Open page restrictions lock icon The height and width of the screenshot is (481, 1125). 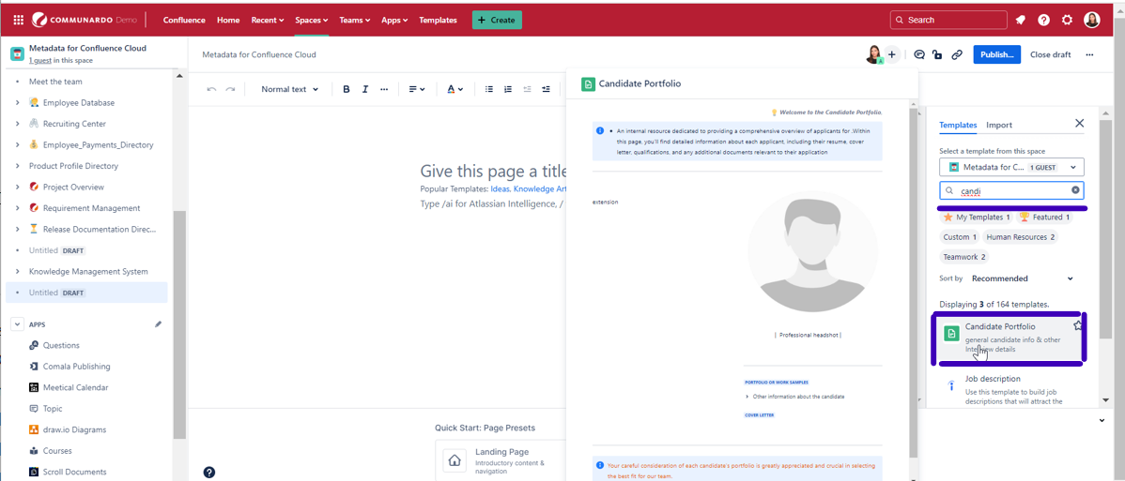pyautogui.click(x=937, y=54)
